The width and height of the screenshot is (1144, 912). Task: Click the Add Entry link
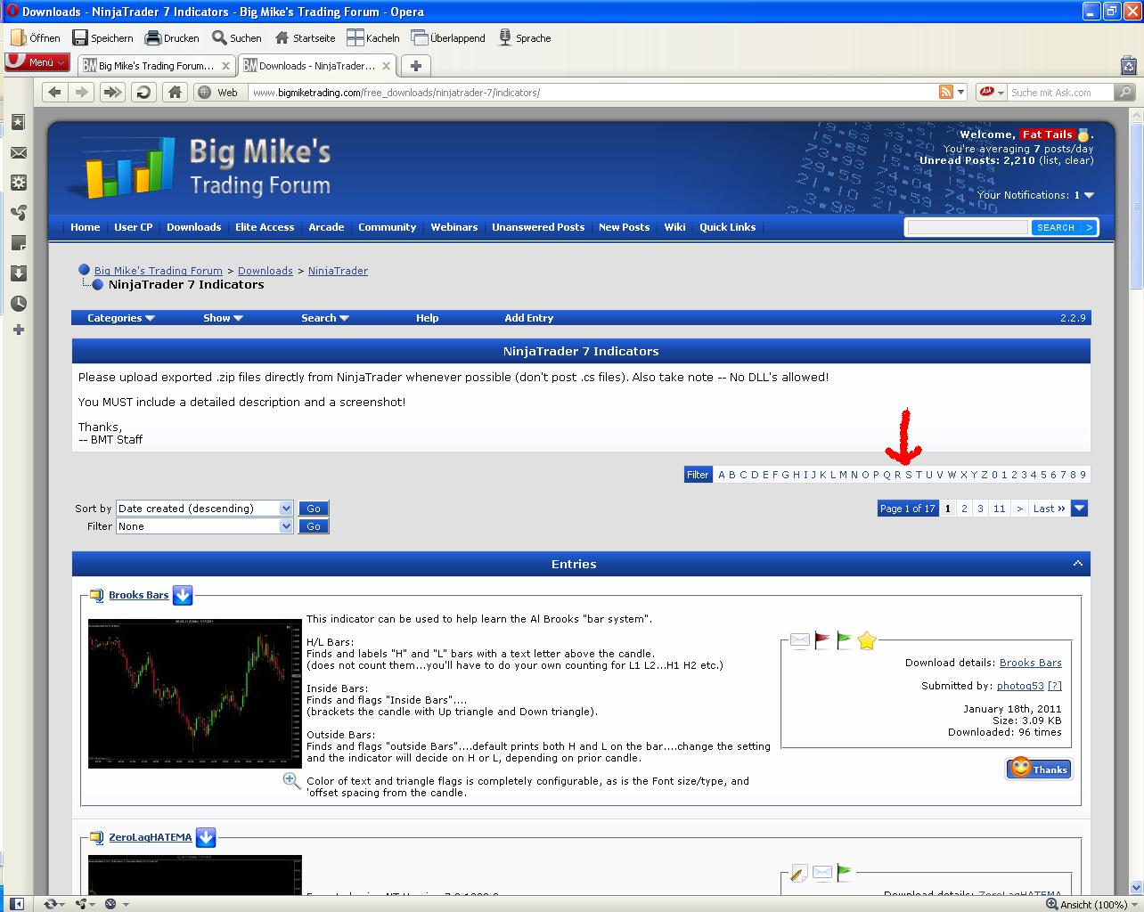529,318
